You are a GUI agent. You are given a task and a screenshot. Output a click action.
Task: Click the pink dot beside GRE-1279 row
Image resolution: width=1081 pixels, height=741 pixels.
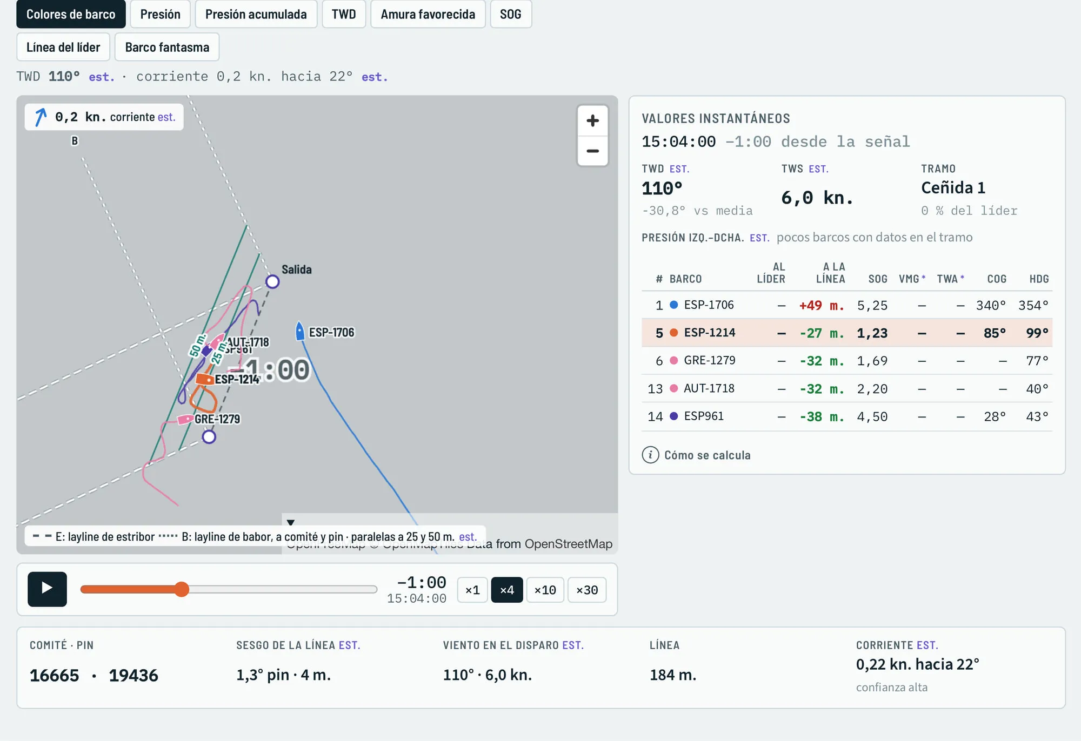674,360
